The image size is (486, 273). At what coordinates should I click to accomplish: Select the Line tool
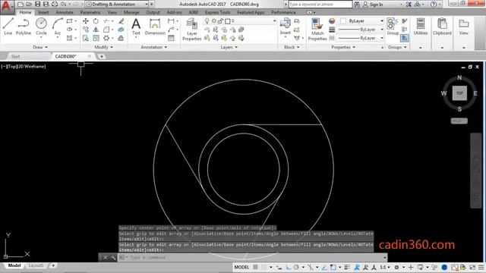click(x=8, y=27)
